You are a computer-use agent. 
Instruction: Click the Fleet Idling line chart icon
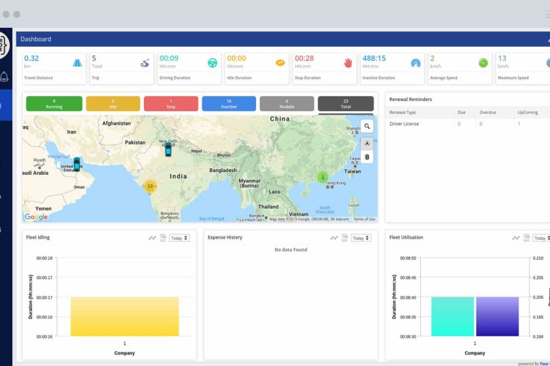click(153, 238)
